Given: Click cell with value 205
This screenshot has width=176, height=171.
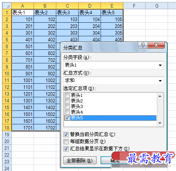Looking at the screenshot, I should click(112, 26).
